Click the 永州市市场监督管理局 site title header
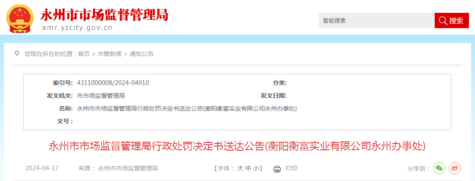 (x=104, y=15)
